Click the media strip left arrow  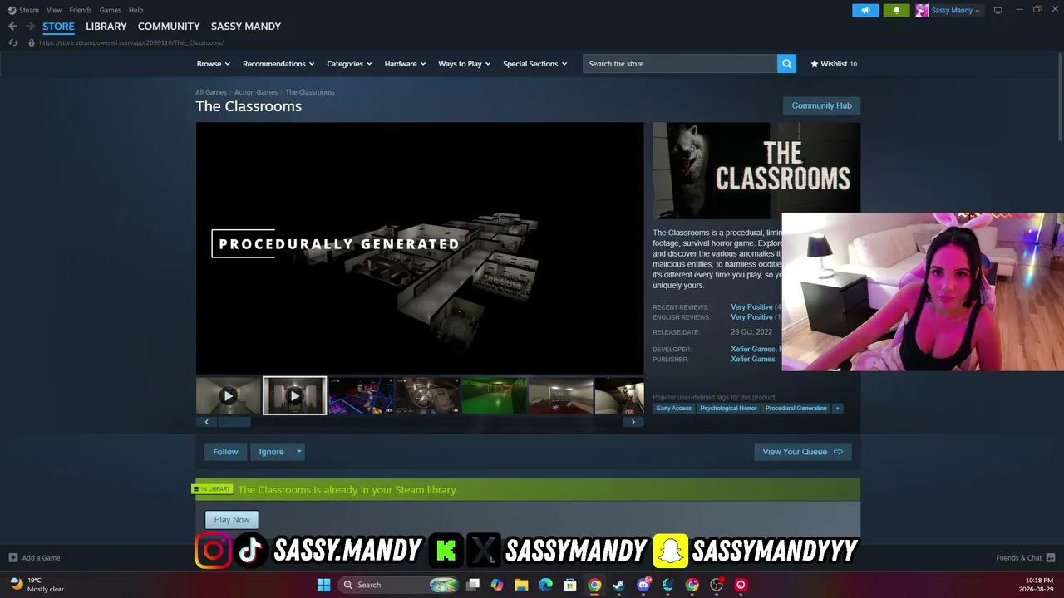coord(207,422)
